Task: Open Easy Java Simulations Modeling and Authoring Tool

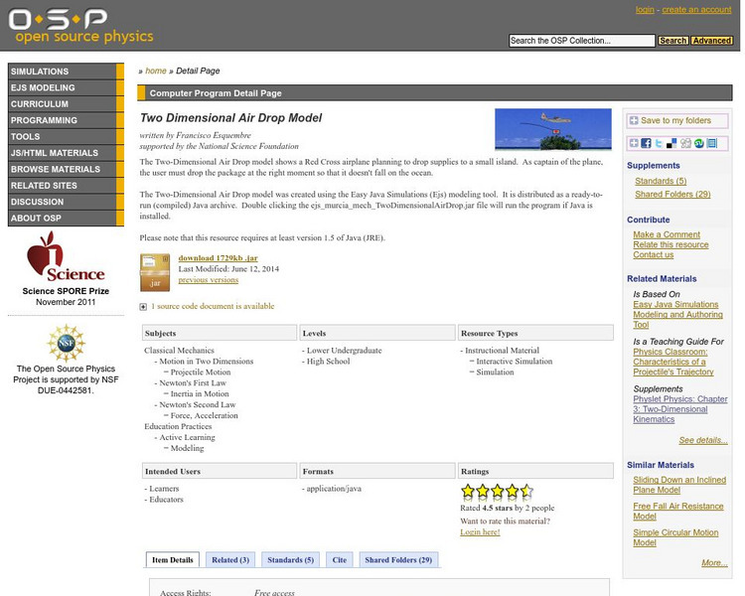Action: (677, 315)
